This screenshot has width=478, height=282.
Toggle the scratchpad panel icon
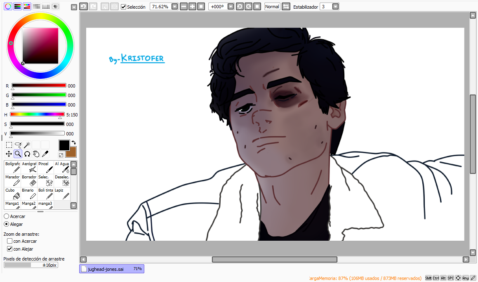tap(55, 7)
